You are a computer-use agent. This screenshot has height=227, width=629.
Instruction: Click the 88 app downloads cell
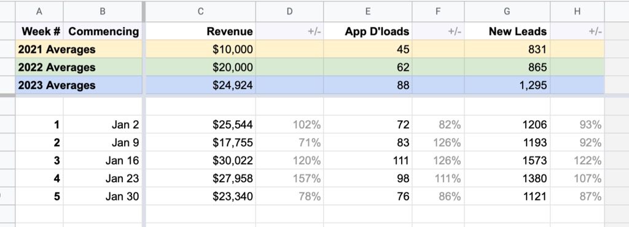pos(368,85)
